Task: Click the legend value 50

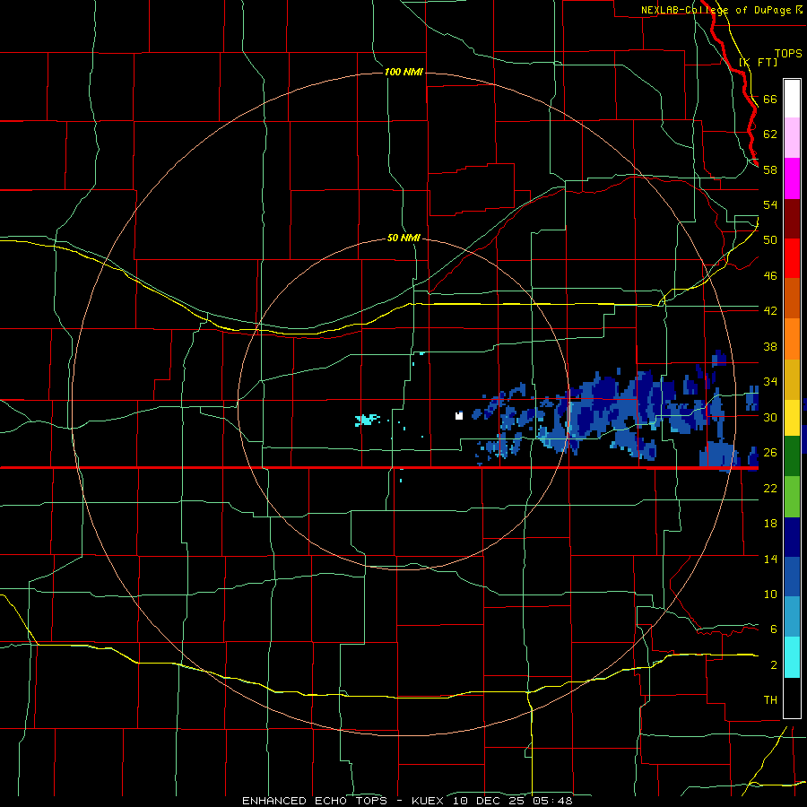Action: click(770, 239)
